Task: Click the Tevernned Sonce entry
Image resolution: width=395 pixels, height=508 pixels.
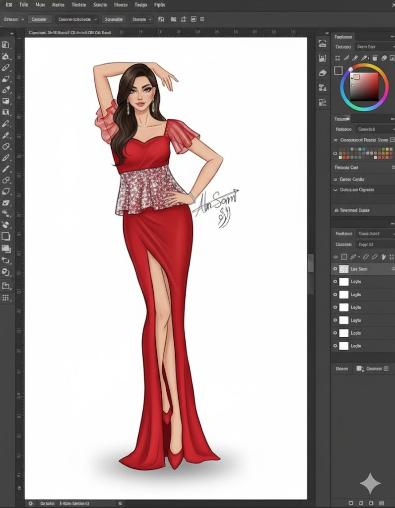Action: 354,210
